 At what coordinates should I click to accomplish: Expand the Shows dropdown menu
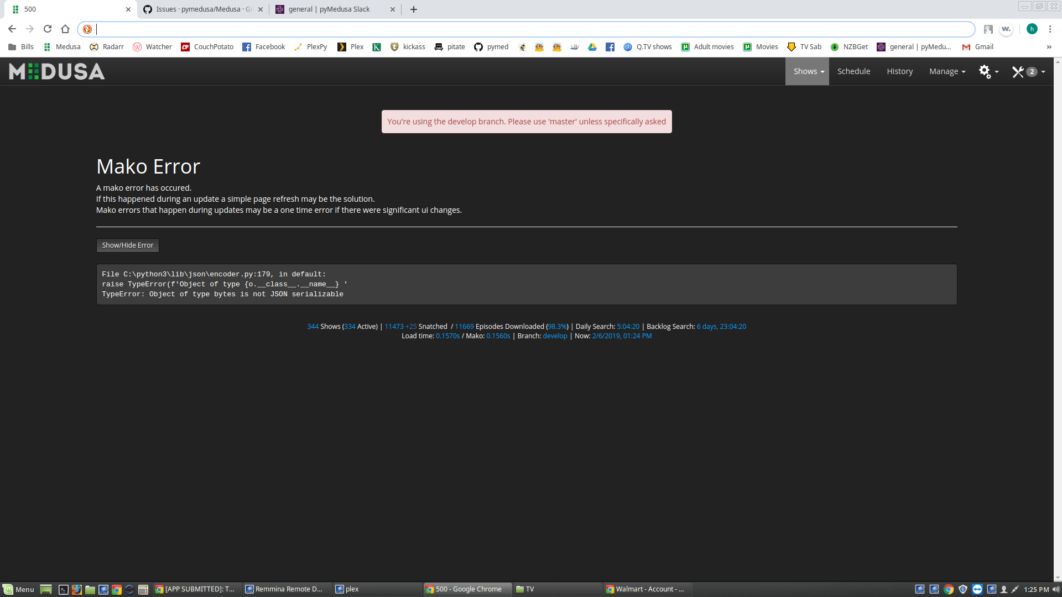pos(807,71)
